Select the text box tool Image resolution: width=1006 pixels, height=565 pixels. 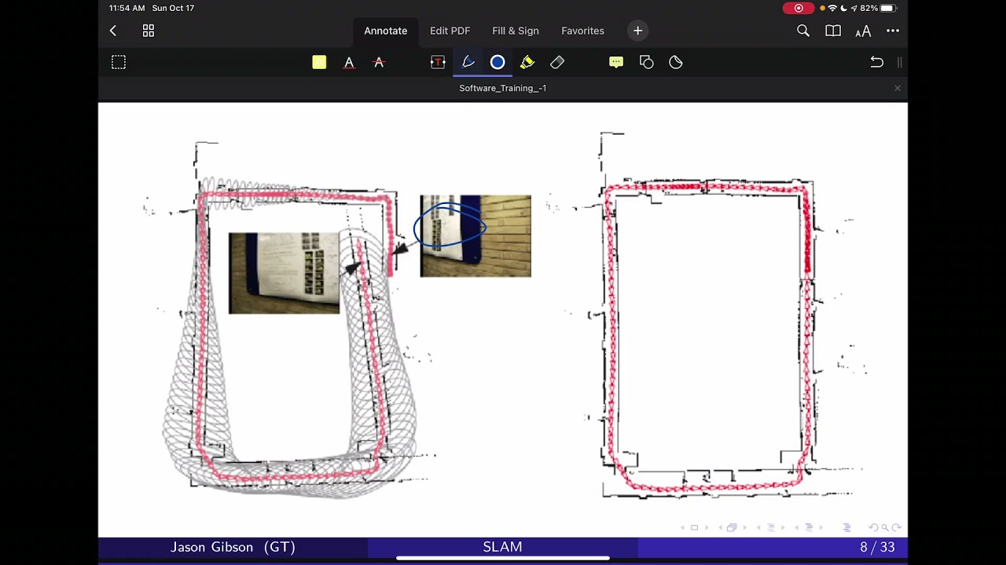tap(438, 62)
